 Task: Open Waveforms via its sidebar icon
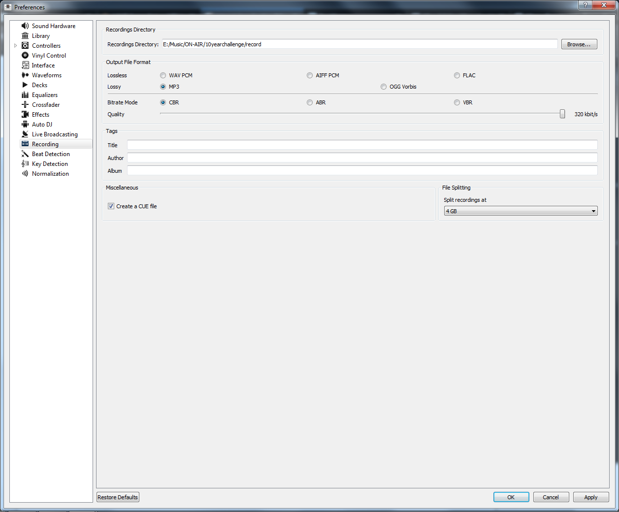[x=25, y=75]
